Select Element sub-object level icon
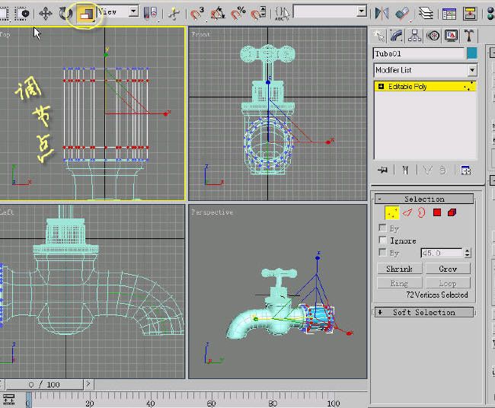The image size is (495, 408). click(x=452, y=212)
